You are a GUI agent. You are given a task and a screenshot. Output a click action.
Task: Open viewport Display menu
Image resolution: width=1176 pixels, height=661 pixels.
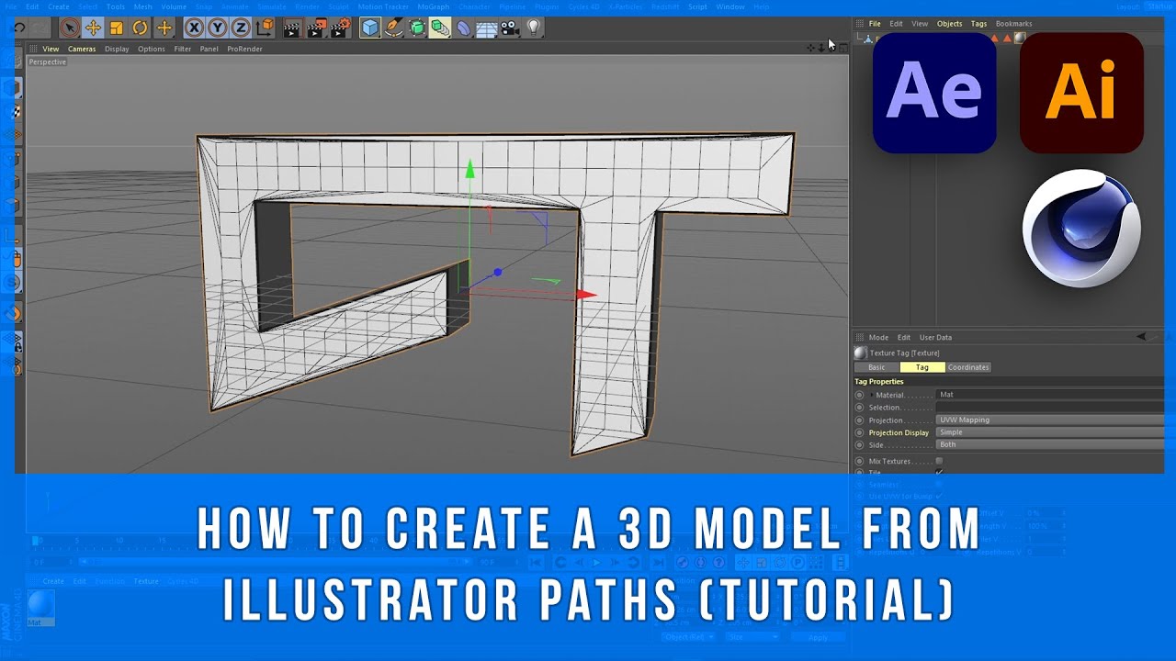tap(117, 49)
